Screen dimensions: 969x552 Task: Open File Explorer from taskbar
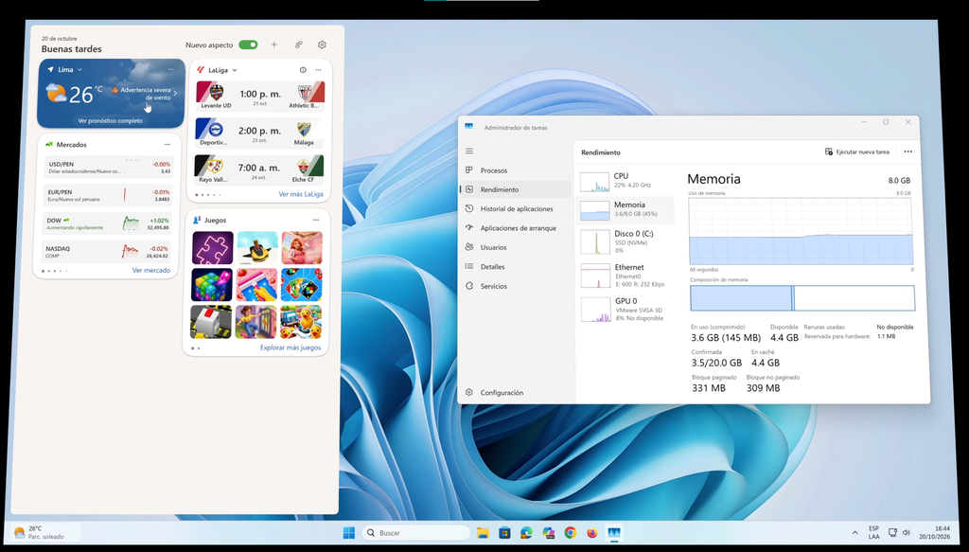click(x=483, y=532)
